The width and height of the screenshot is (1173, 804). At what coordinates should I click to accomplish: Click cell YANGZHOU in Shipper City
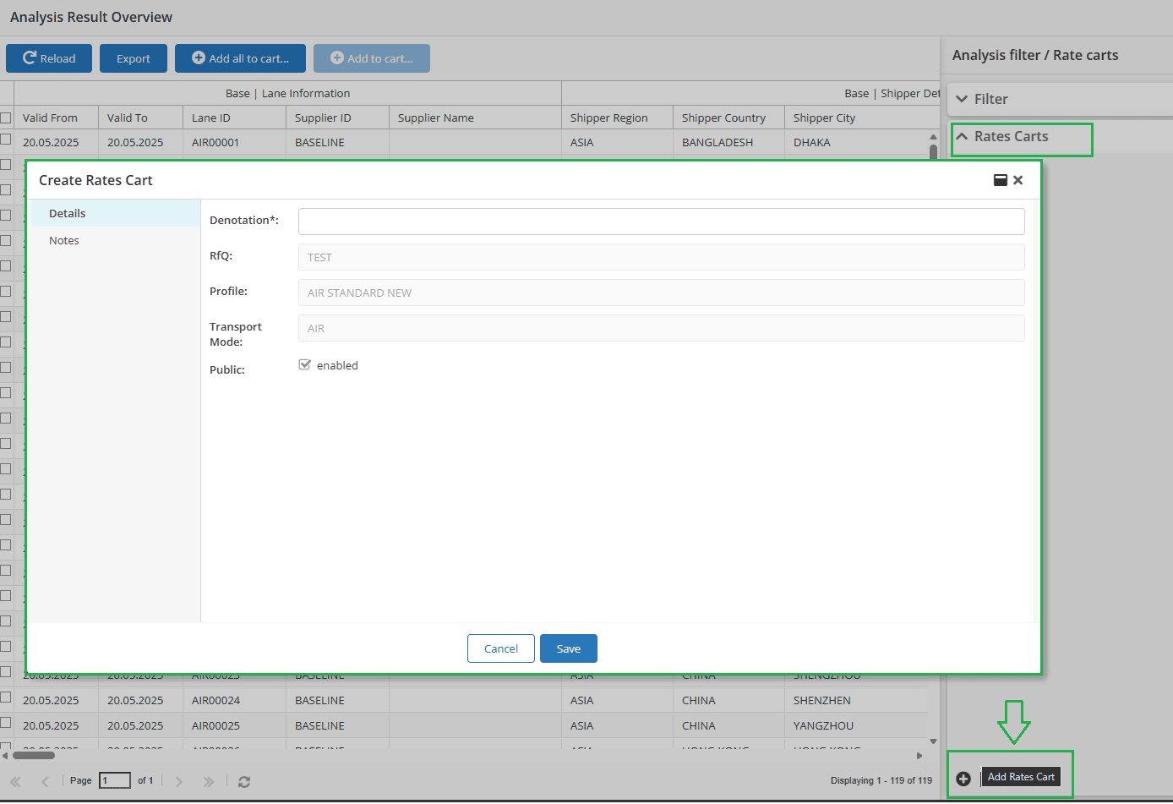coord(856,725)
